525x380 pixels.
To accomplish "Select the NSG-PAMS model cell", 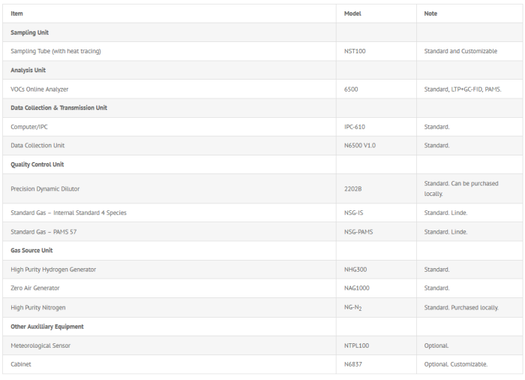I will pos(358,232).
